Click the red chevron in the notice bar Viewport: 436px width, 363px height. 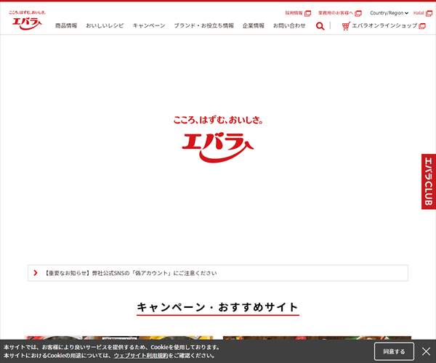(36, 273)
